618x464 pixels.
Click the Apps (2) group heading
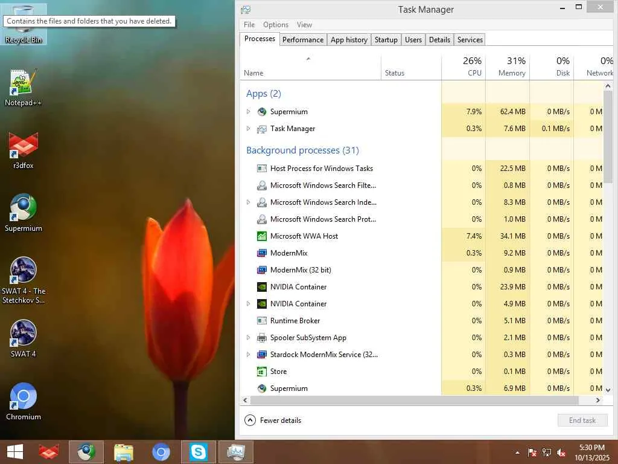point(263,94)
